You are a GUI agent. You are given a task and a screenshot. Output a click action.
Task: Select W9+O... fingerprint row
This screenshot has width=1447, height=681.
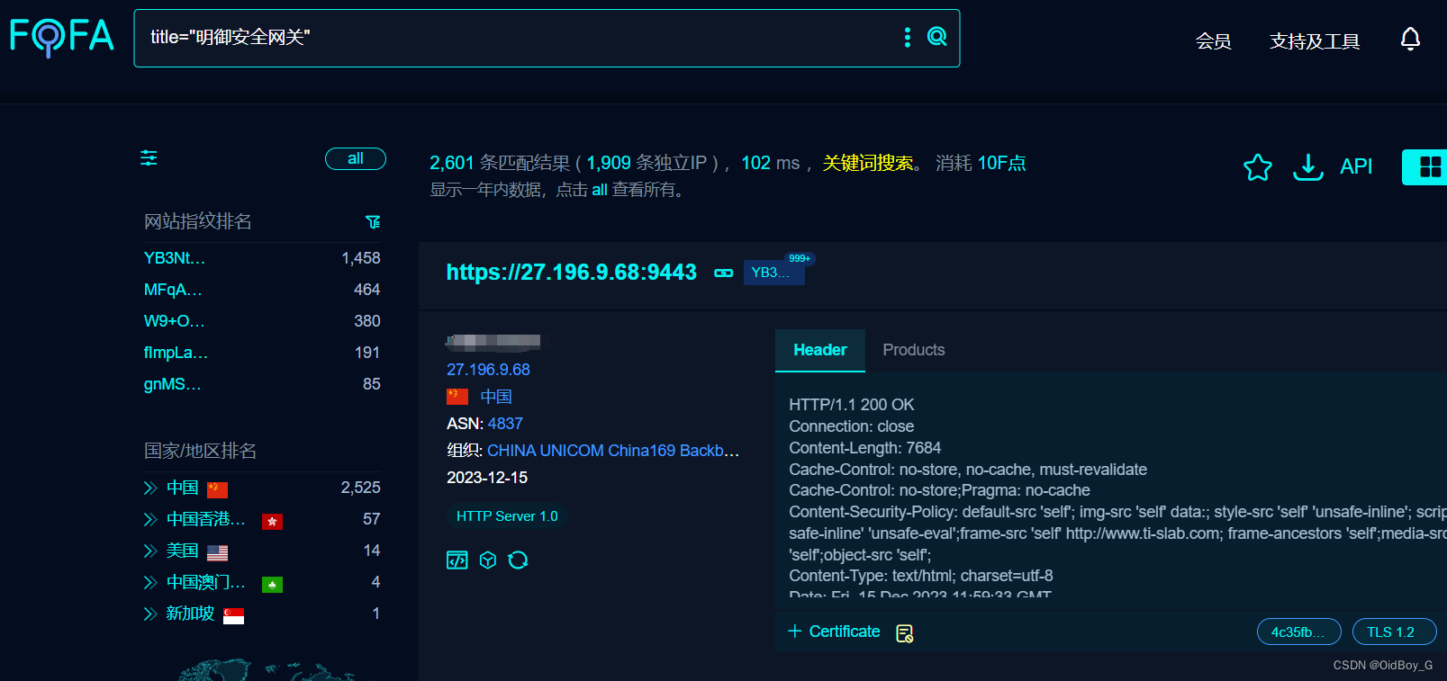point(262,321)
